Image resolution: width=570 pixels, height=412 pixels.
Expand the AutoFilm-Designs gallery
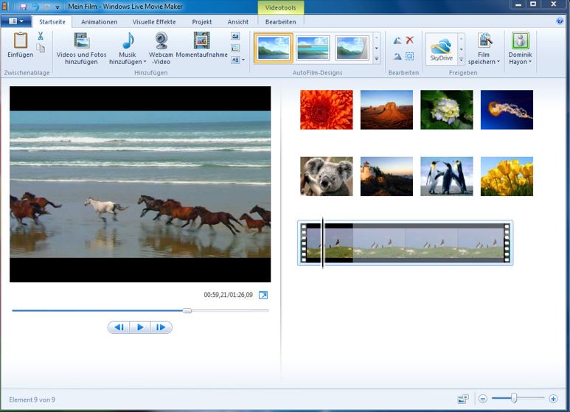(377, 58)
